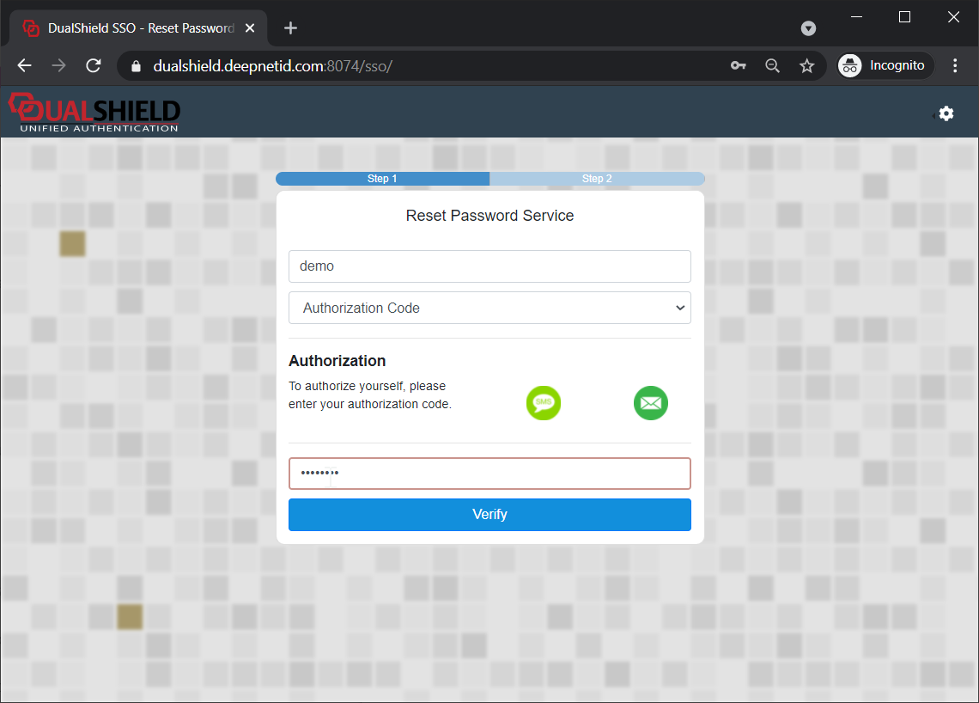Open the zoom magnifier icon in address bar

coord(772,66)
